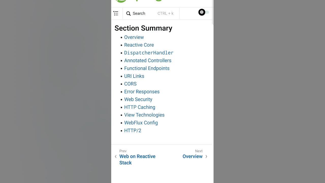Screen dimensions: 325x183
Task: Open the DispatcherHandler link
Action: pyautogui.click(x=149, y=53)
